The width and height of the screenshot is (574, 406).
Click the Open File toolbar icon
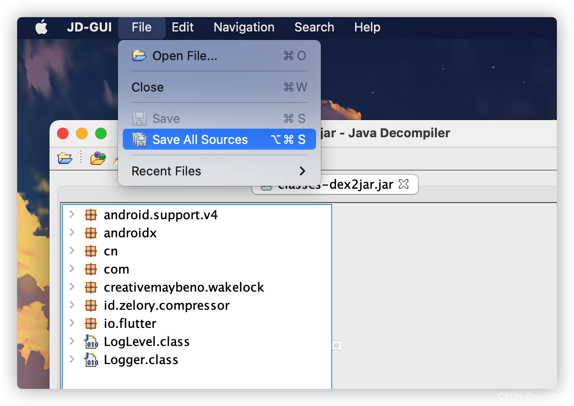pos(65,158)
